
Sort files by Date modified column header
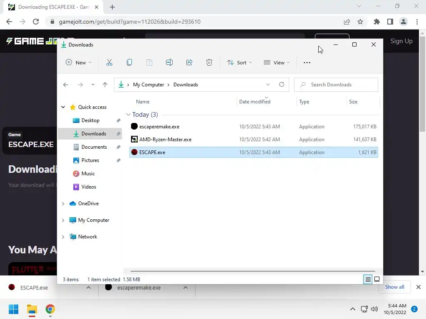tap(255, 102)
